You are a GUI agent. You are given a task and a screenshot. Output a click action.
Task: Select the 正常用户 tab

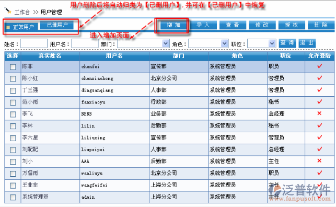[21, 27]
